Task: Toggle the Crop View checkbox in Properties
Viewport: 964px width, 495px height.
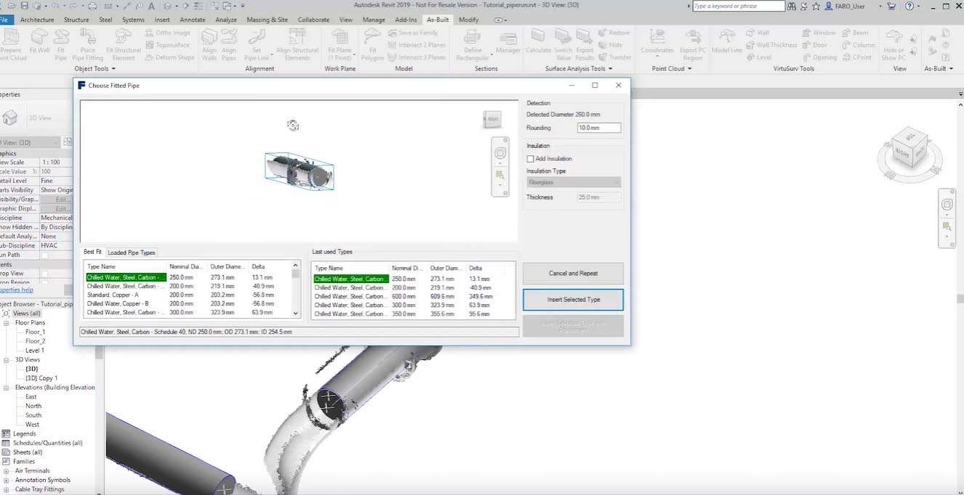Action: pos(44,274)
